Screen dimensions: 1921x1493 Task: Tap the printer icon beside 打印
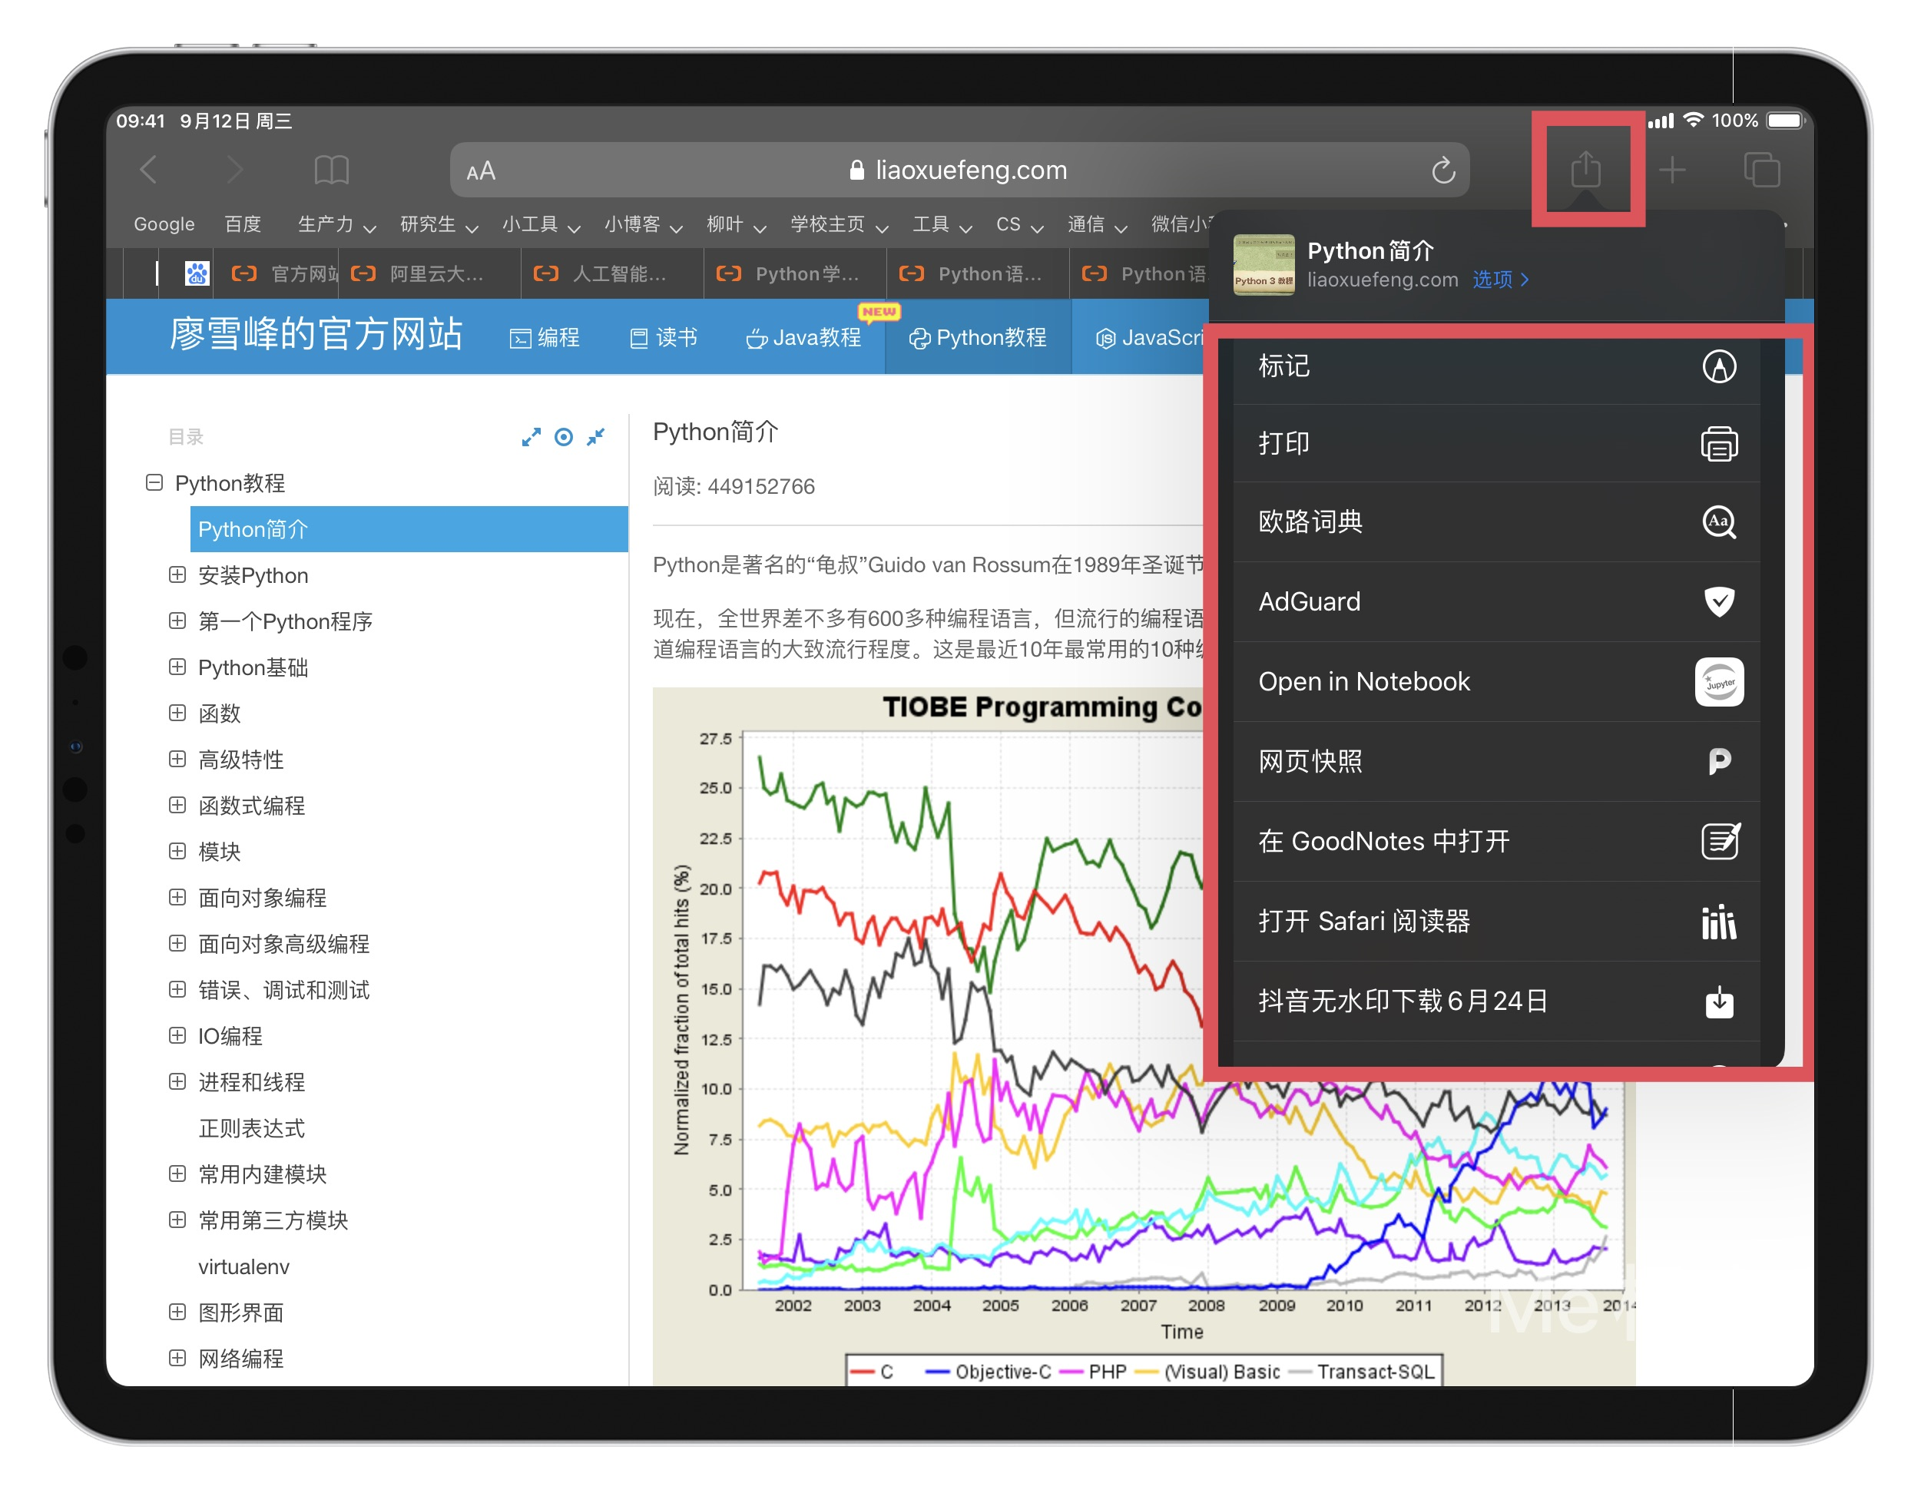(x=1719, y=443)
